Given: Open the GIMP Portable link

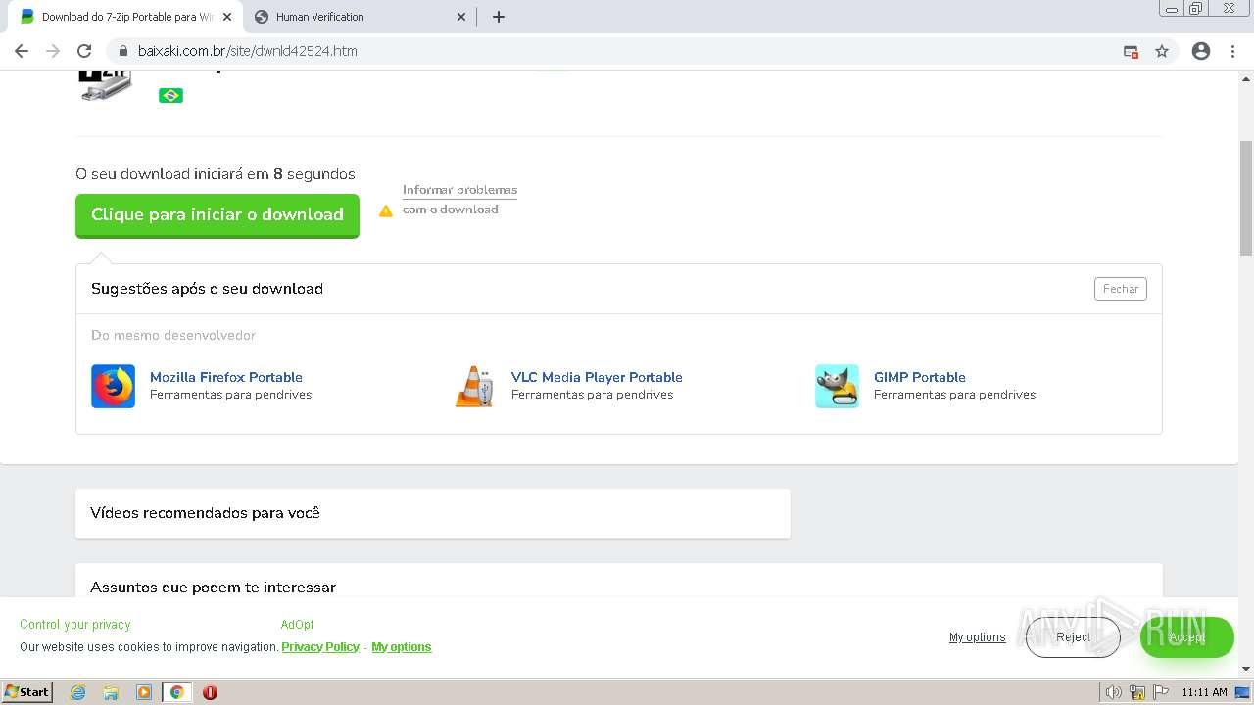Looking at the screenshot, I should point(920,377).
